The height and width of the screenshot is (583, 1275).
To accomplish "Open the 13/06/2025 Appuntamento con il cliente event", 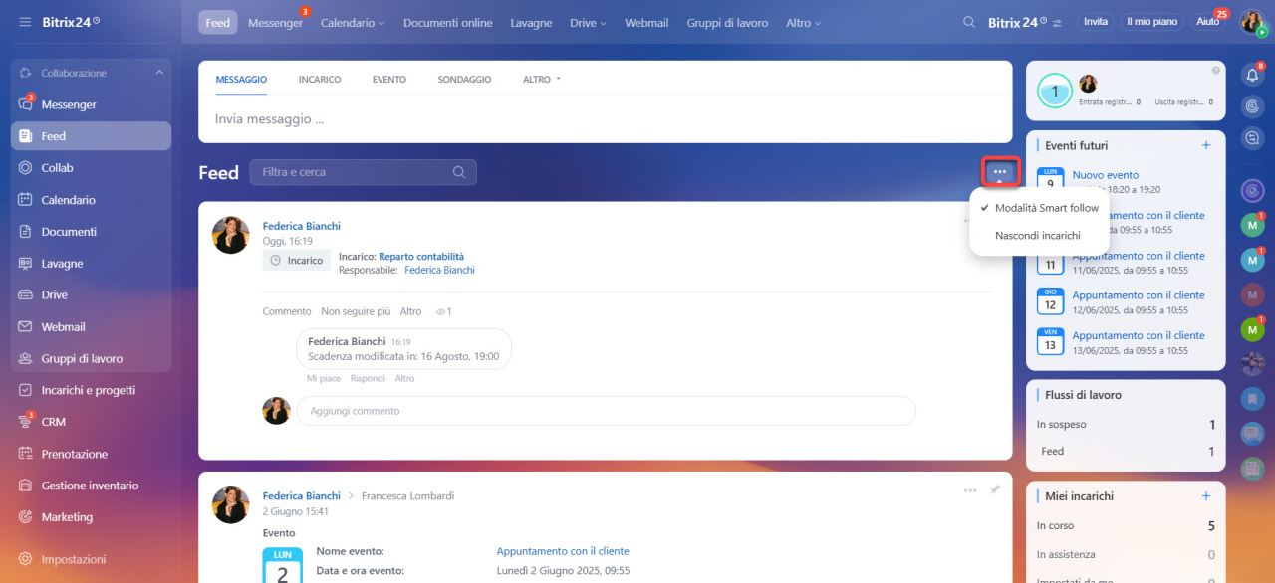I will tap(1139, 335).
